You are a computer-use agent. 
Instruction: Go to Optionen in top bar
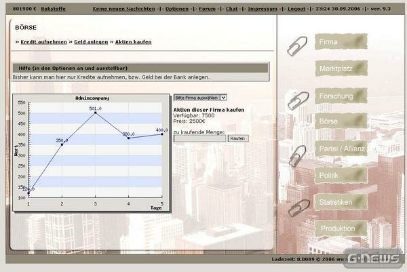tap(177, 9)
